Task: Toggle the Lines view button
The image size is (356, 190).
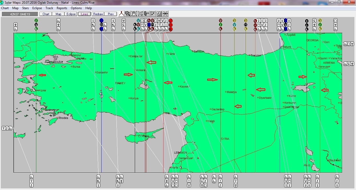Action: [x=84, y=14]
